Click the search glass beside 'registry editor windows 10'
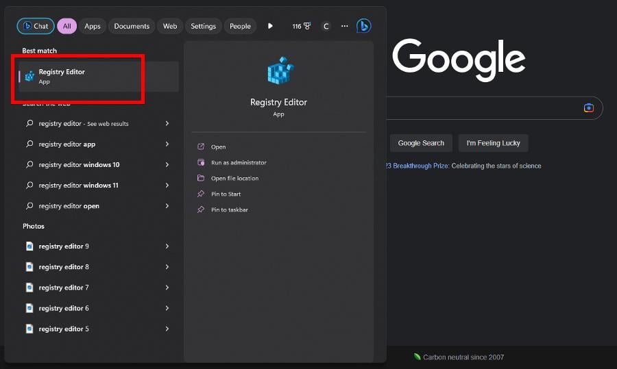 [29, 164]
